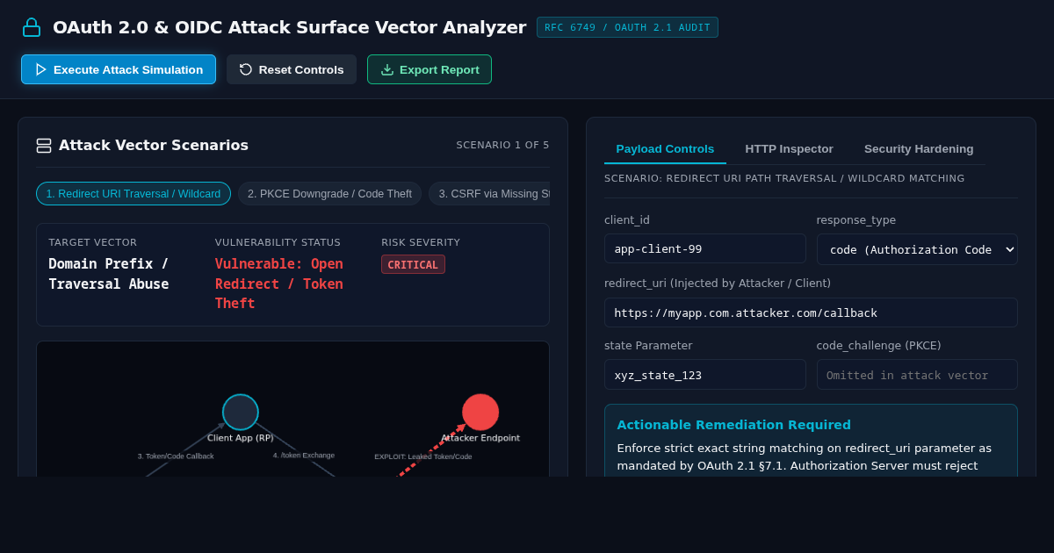The height and width of the screenshot is (553, 1054).
Task: Open the Payload Controls tab
Action: [665, 148]
